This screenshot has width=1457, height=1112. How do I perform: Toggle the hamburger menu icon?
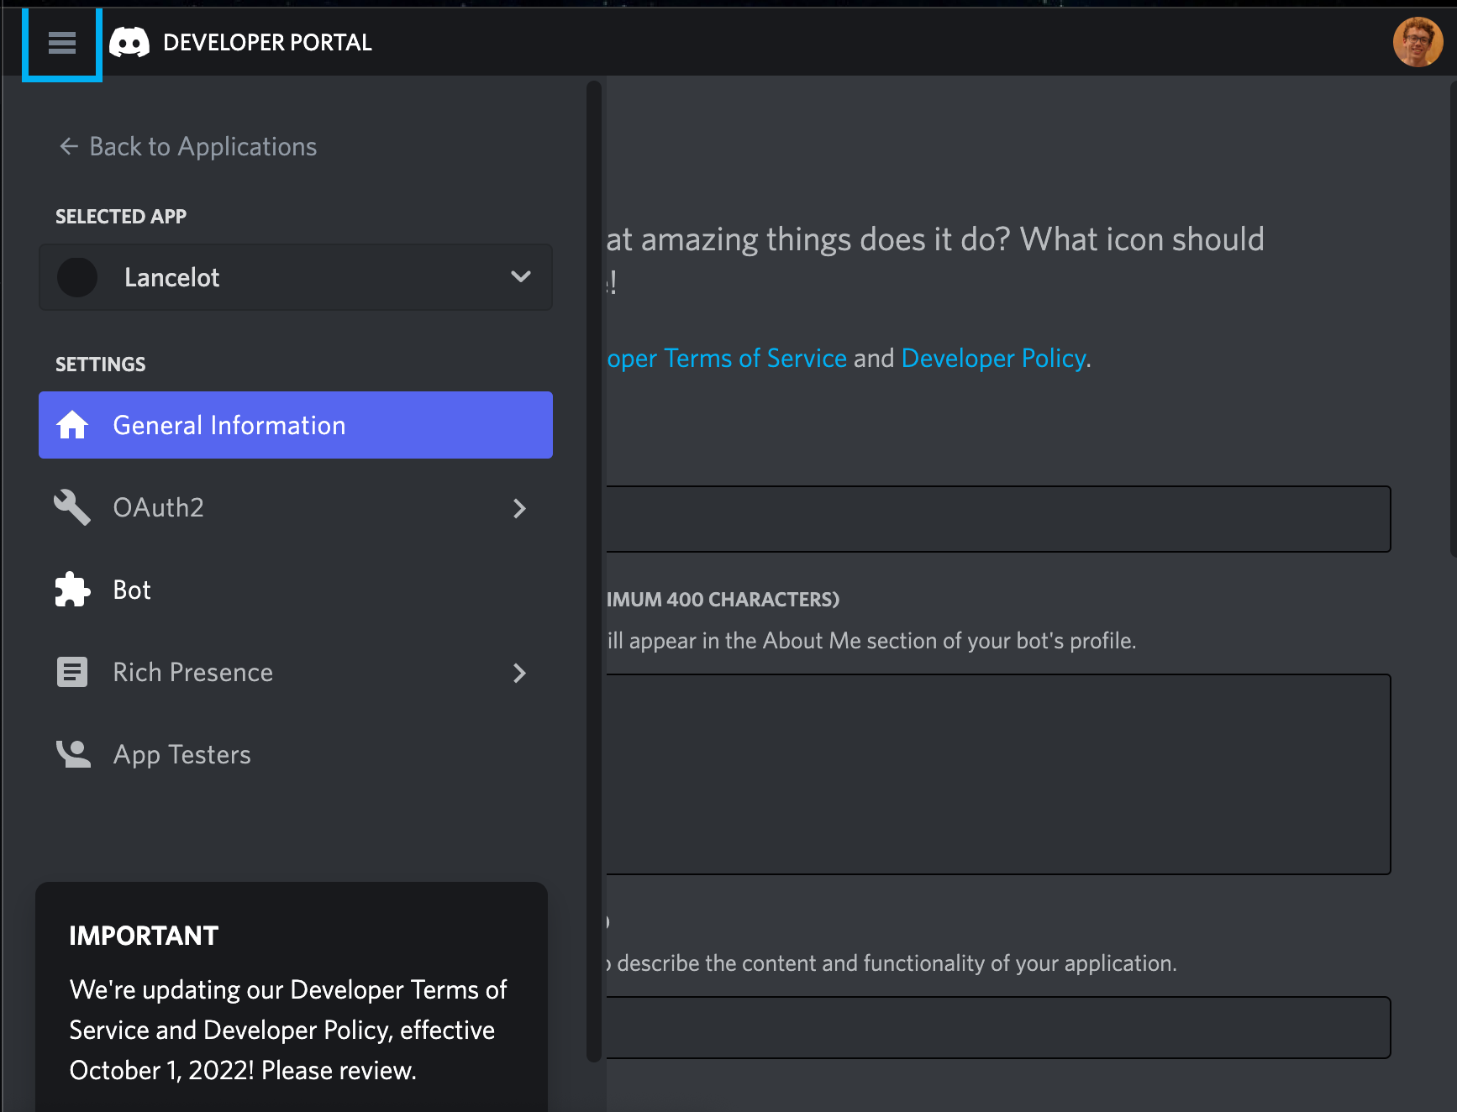(x=62, y=42)
